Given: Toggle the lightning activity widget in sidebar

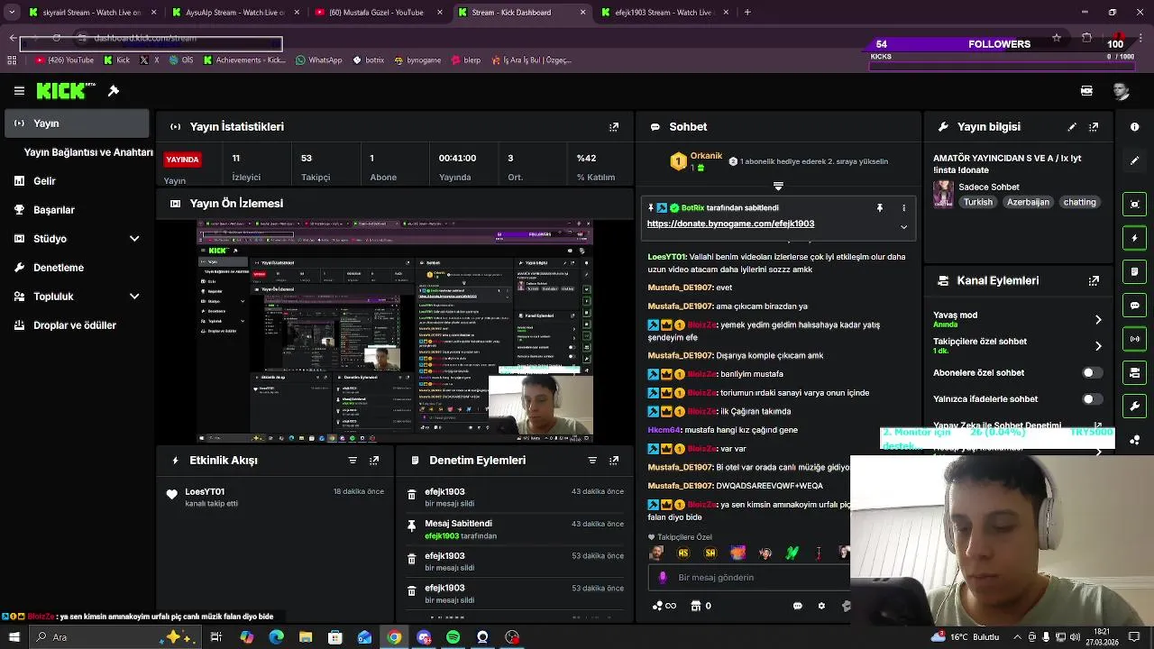Looking at the screenshot, I should [1135, 238].
